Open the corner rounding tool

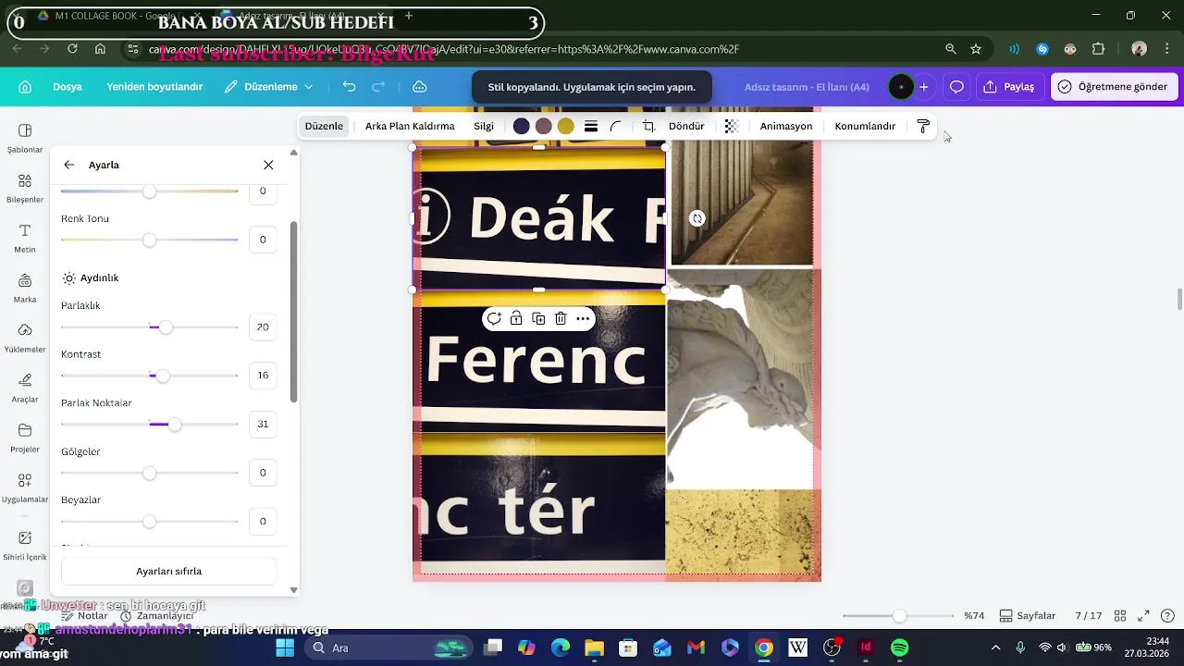[x=616, y=127]
